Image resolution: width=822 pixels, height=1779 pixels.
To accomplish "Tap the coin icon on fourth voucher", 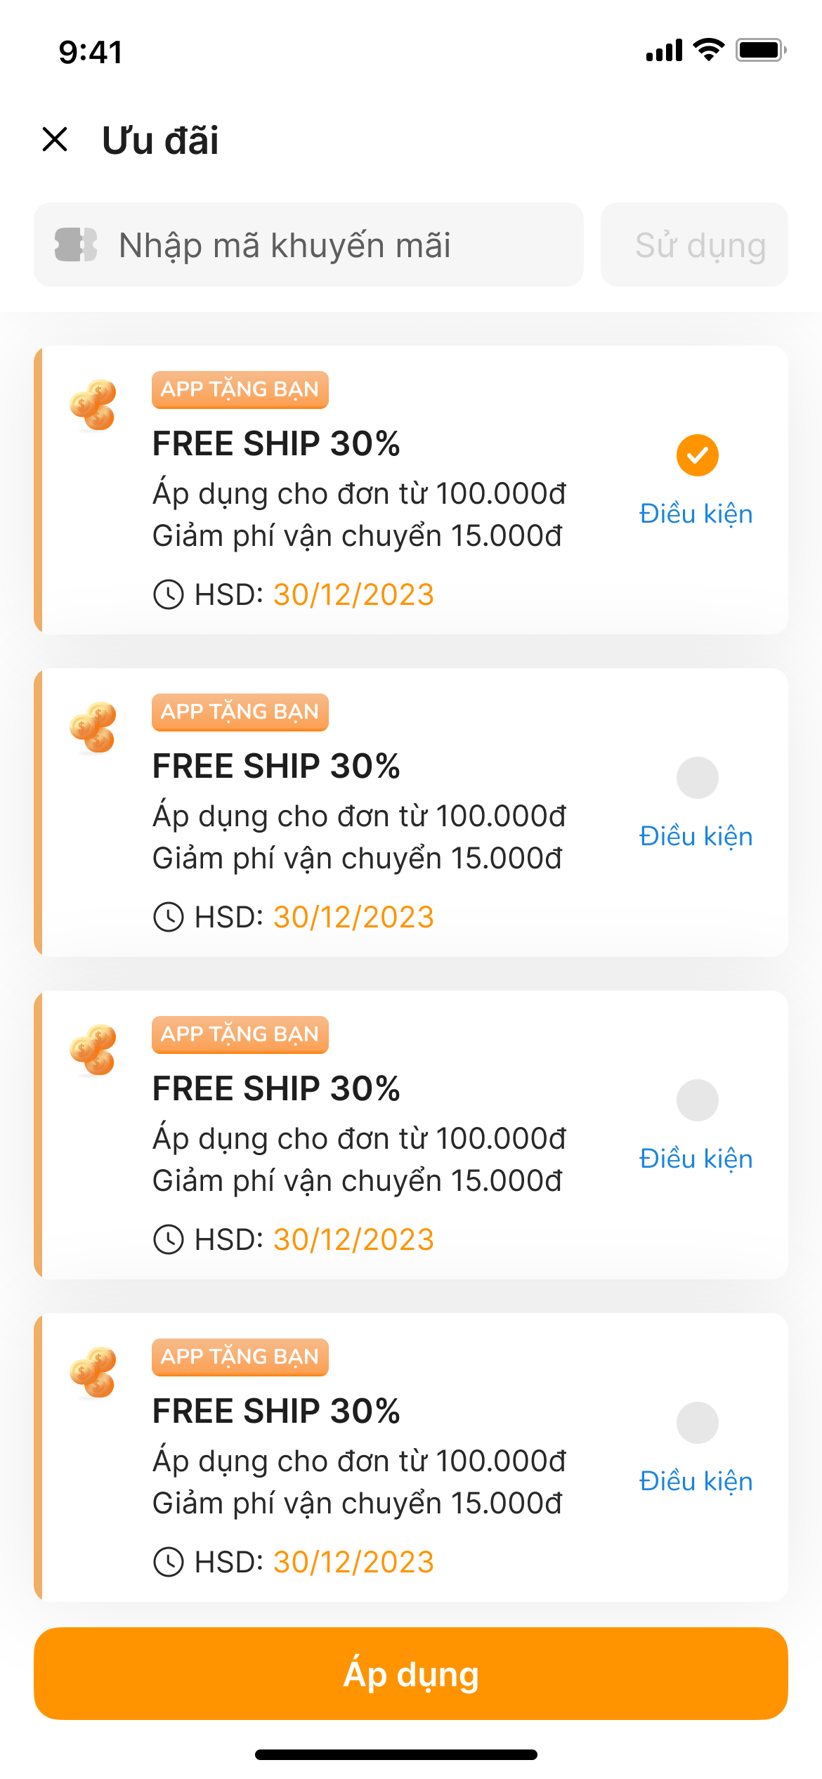I will pyautogui.click(x=93, y=1373).
